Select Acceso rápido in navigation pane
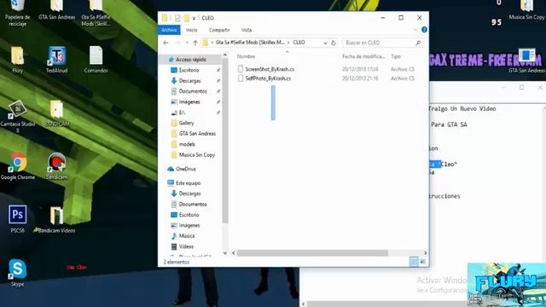 [191, 60]
